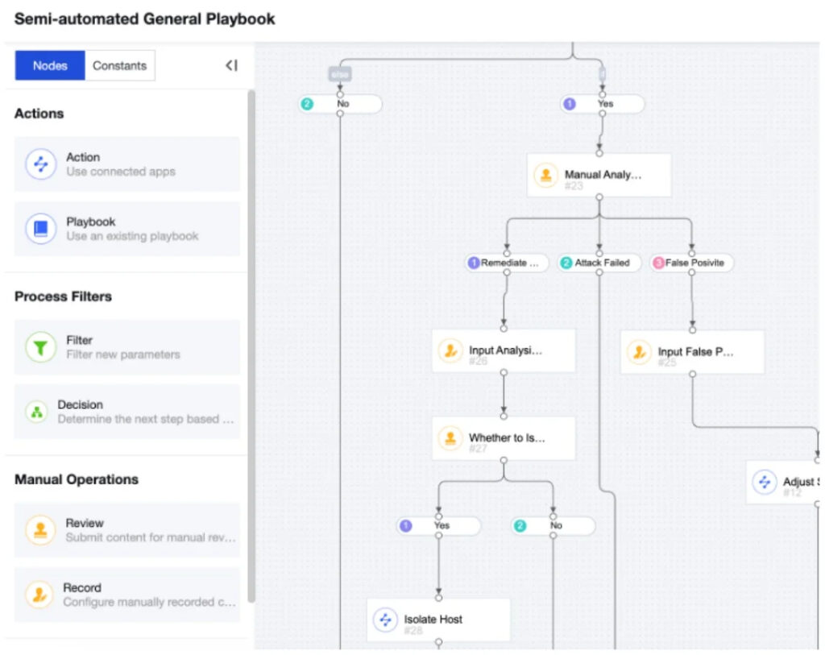Select the Nodes tab
The height and width of the screenshot is (655, 825).
50,66
